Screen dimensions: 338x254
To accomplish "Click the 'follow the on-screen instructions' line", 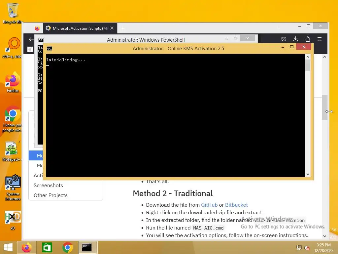I will click(x=227, y=235).
